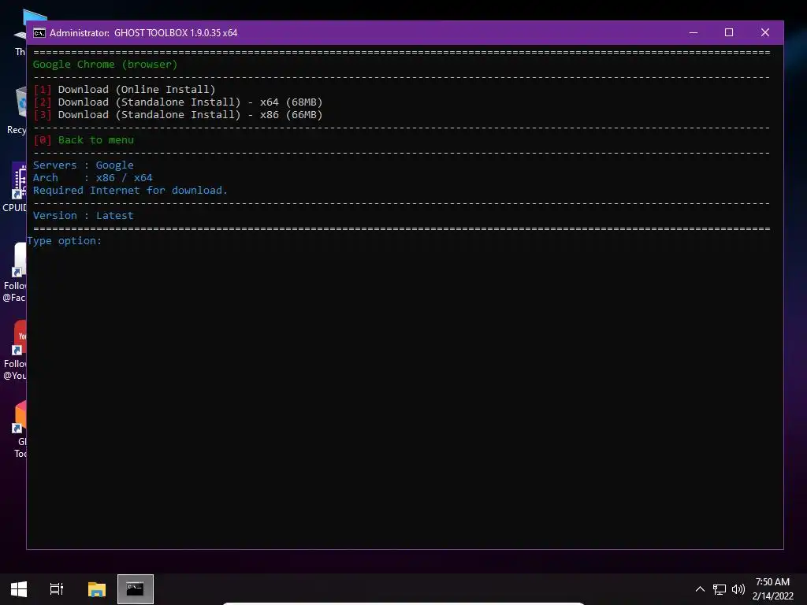The width and height of the screenshot is (807, 605).
Task: Click the Google Chrome (browser) heading
Action: (x=105, y=65)
